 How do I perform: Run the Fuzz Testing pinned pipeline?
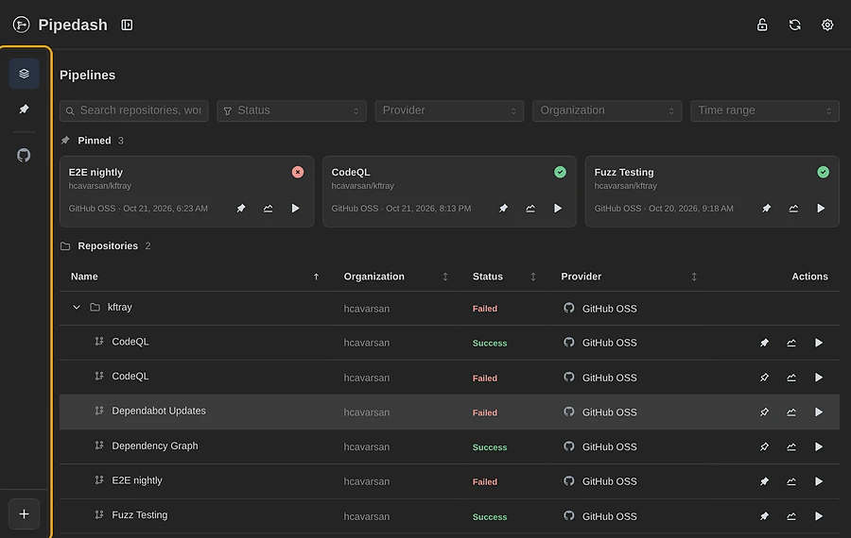pyautogui.click(x=821, y=208)
